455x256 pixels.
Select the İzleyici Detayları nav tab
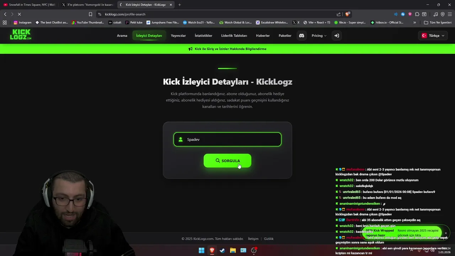point(149,36)
